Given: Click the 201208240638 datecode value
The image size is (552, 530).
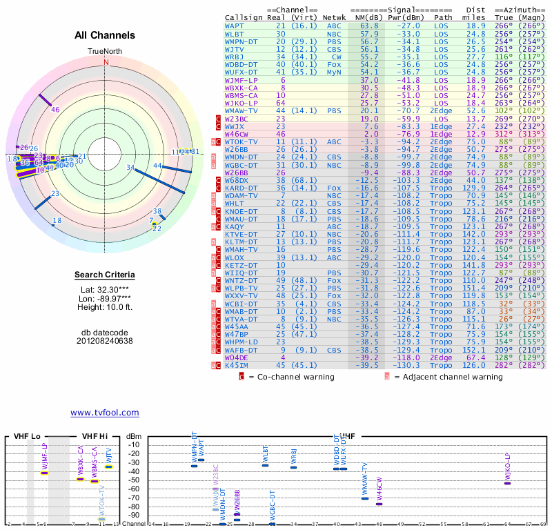Looking at the screenshot, I should 105,341.
